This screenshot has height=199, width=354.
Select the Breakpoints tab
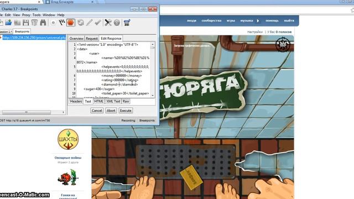pos(22,32)
